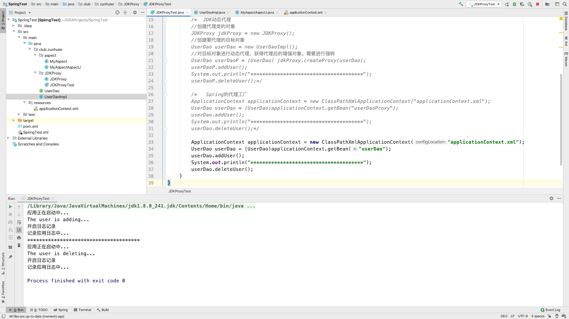Screen dimensions: 569x319
Task: Click the editor vertical scrollbar
Action: [561, 119]
